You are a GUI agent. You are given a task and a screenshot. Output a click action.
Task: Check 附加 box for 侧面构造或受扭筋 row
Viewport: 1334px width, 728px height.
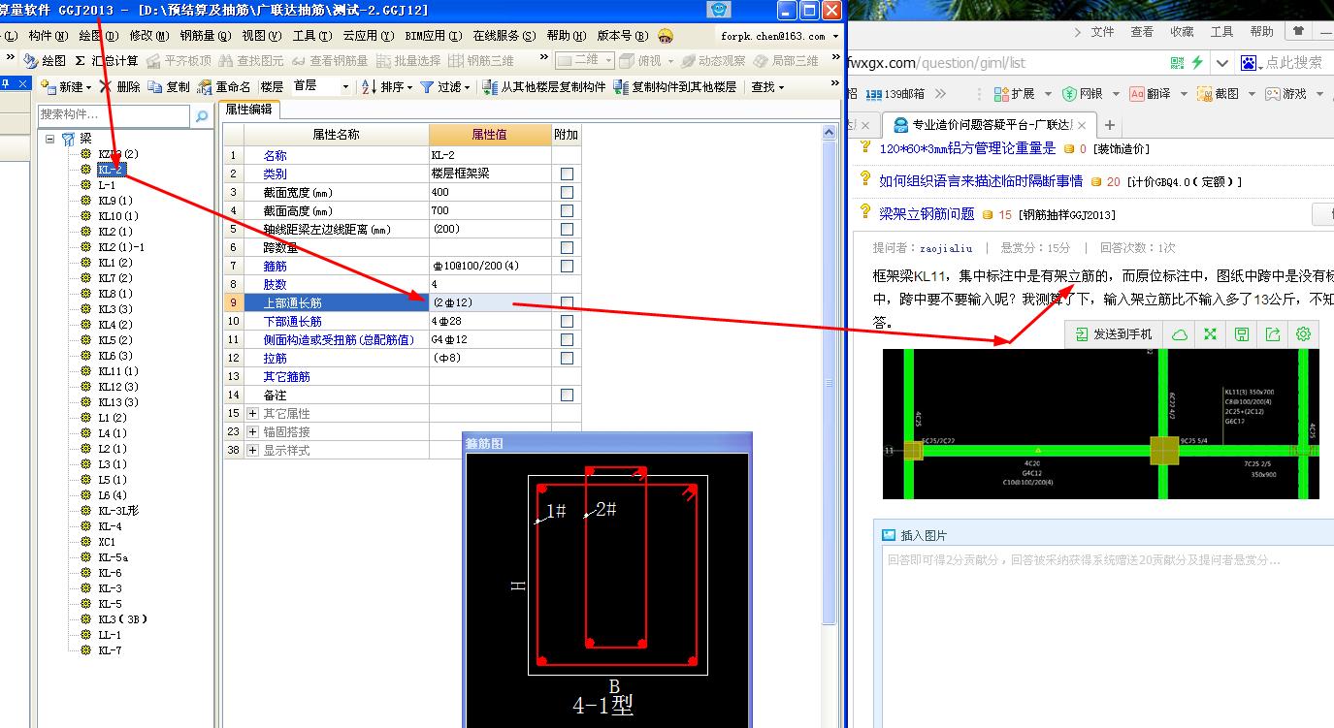point(567,340)
